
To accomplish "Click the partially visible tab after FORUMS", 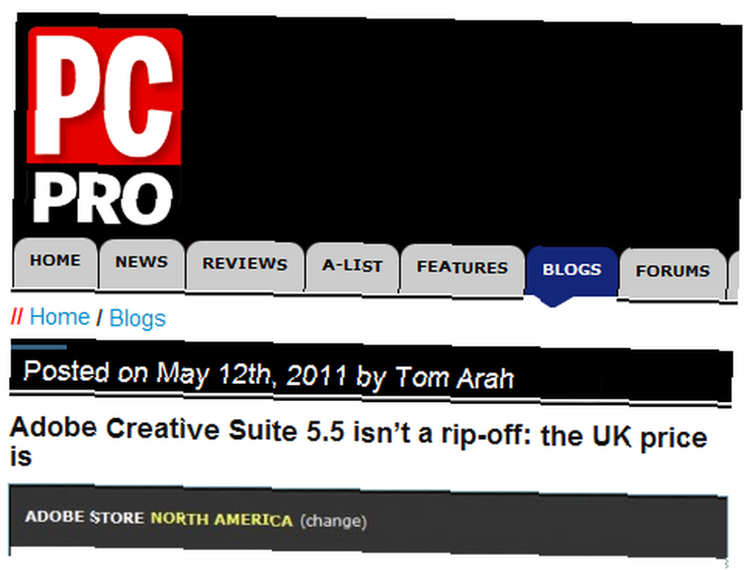I will [734, 275].
